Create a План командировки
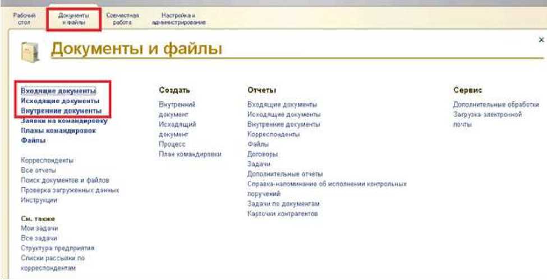 (190, 154)
